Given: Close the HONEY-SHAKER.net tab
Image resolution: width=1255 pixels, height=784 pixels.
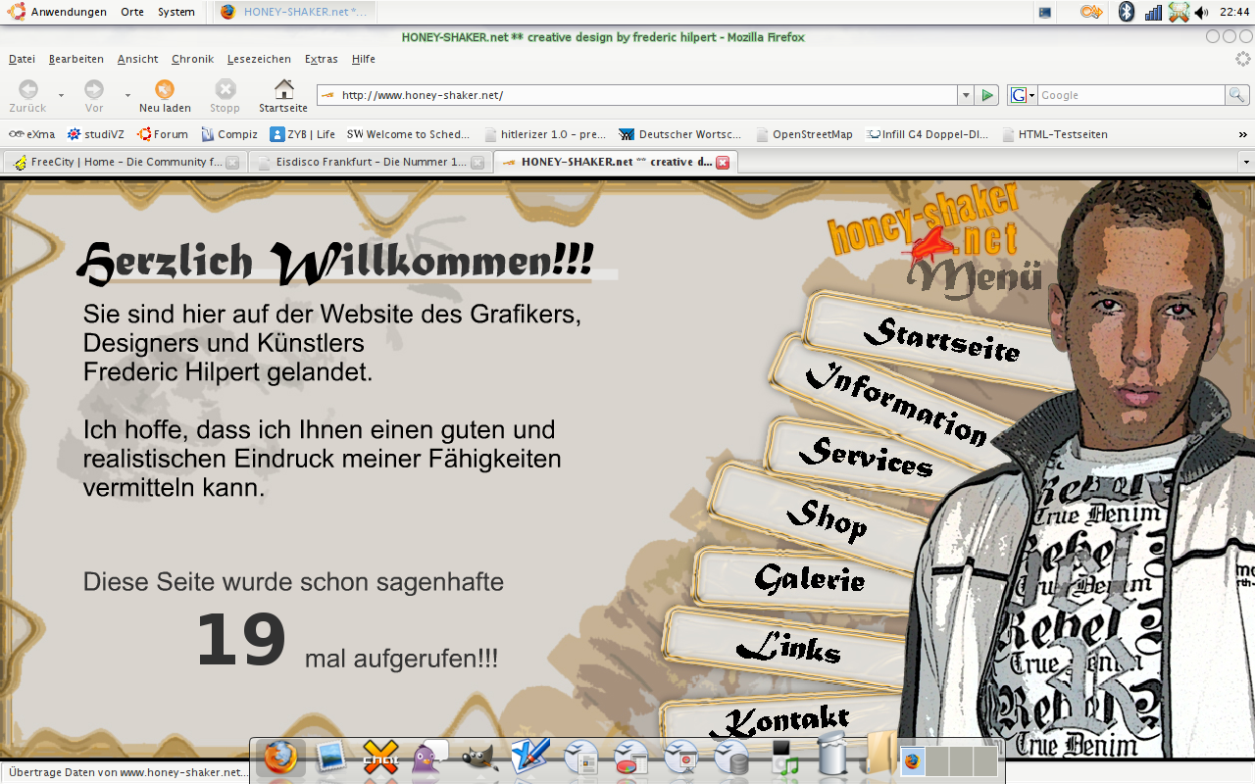Looking at the screenshot, I should [x=723, y=163].
